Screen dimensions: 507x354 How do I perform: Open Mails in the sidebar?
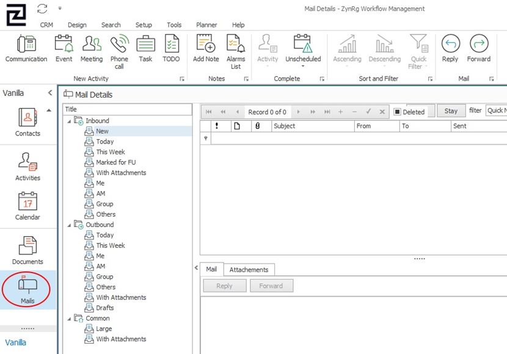pyautogui.click(x=27, y=290)
